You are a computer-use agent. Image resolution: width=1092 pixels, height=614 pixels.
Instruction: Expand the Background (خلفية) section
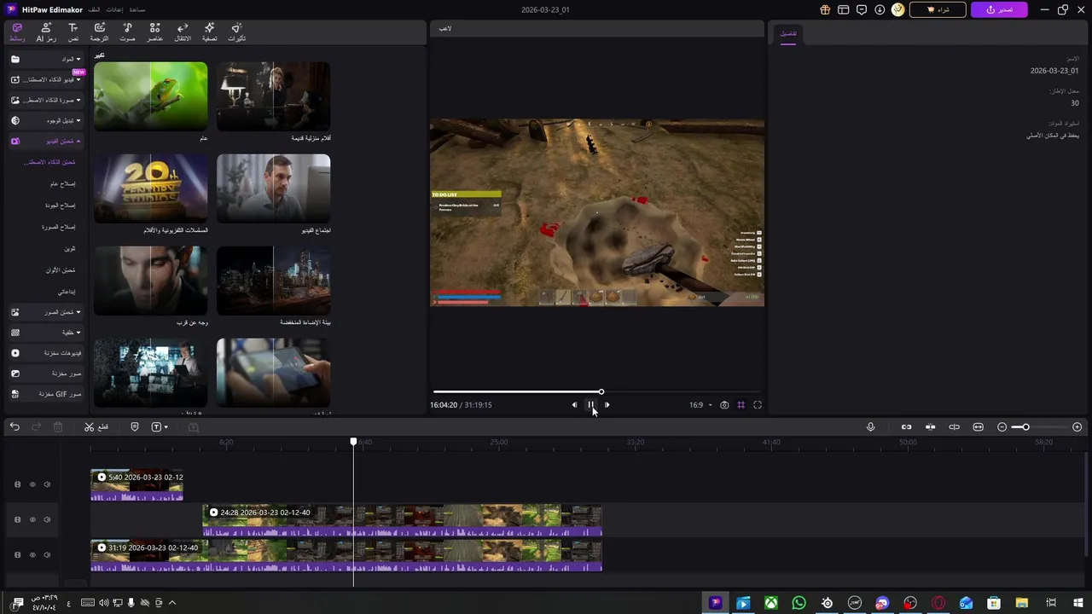coord(45,332)
